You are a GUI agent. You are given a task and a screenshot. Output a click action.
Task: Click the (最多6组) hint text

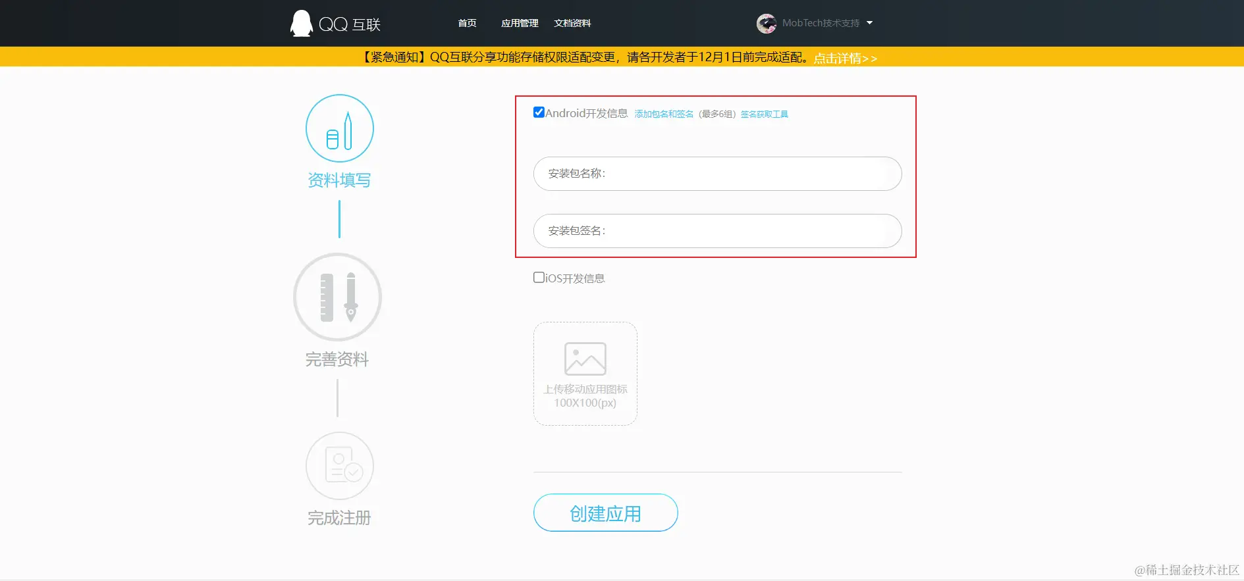pos(717,114)
